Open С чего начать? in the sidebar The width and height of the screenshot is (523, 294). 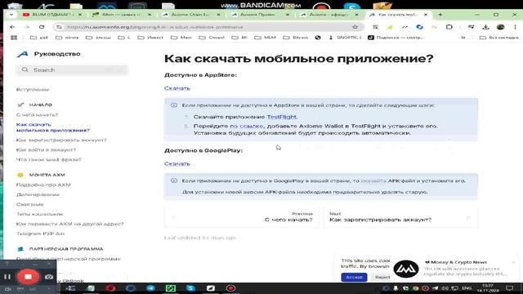pyautogui.click(x=37, y=114)
